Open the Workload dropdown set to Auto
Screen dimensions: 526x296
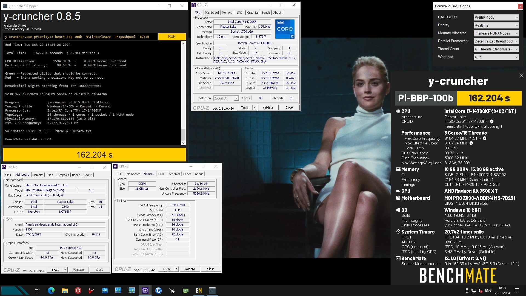click(x=496, y=57)
